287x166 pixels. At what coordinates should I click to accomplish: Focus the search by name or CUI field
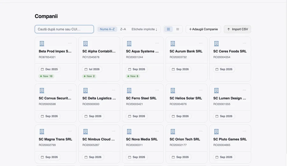(x=64, y=29)
